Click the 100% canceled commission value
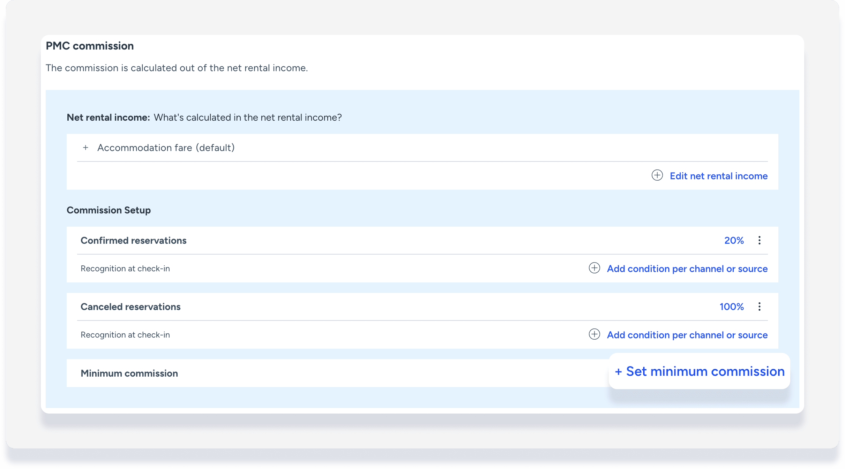Image resolution: width=845 pixels, height=469 pixels. coord(731,307)
